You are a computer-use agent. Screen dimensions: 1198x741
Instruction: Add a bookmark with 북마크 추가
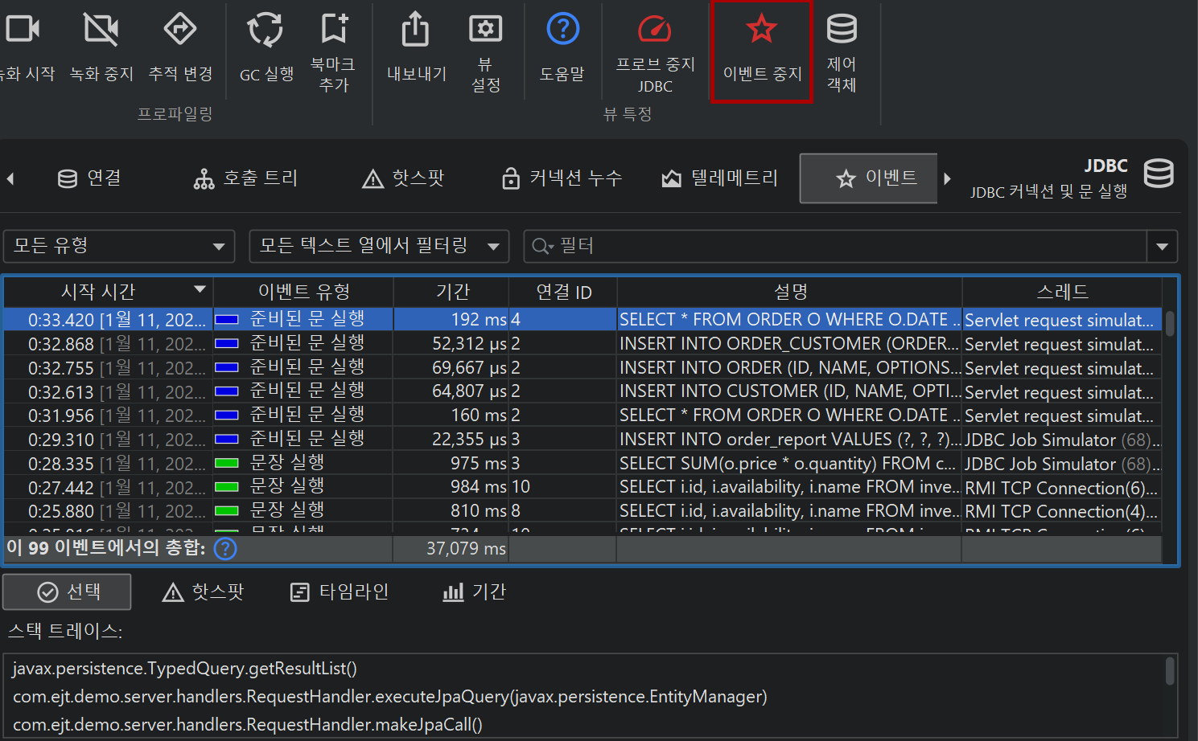tap(334, 29)
